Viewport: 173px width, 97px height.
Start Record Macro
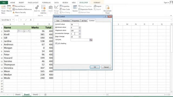(19, 6)
